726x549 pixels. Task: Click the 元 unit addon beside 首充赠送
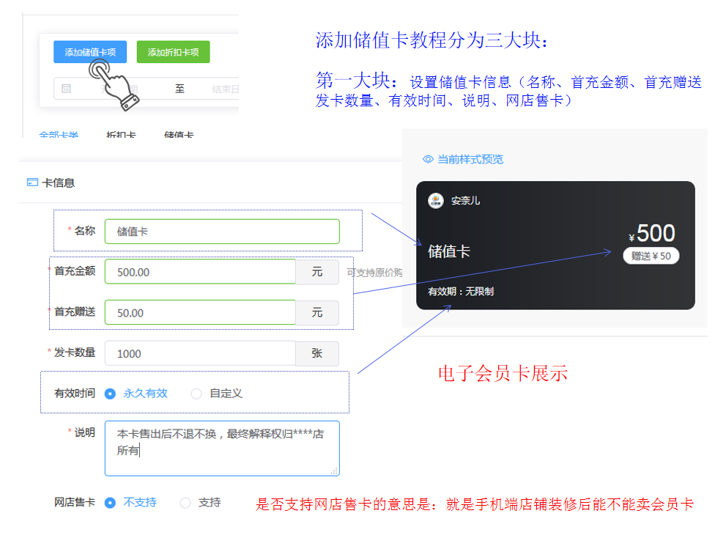[317, 312]
